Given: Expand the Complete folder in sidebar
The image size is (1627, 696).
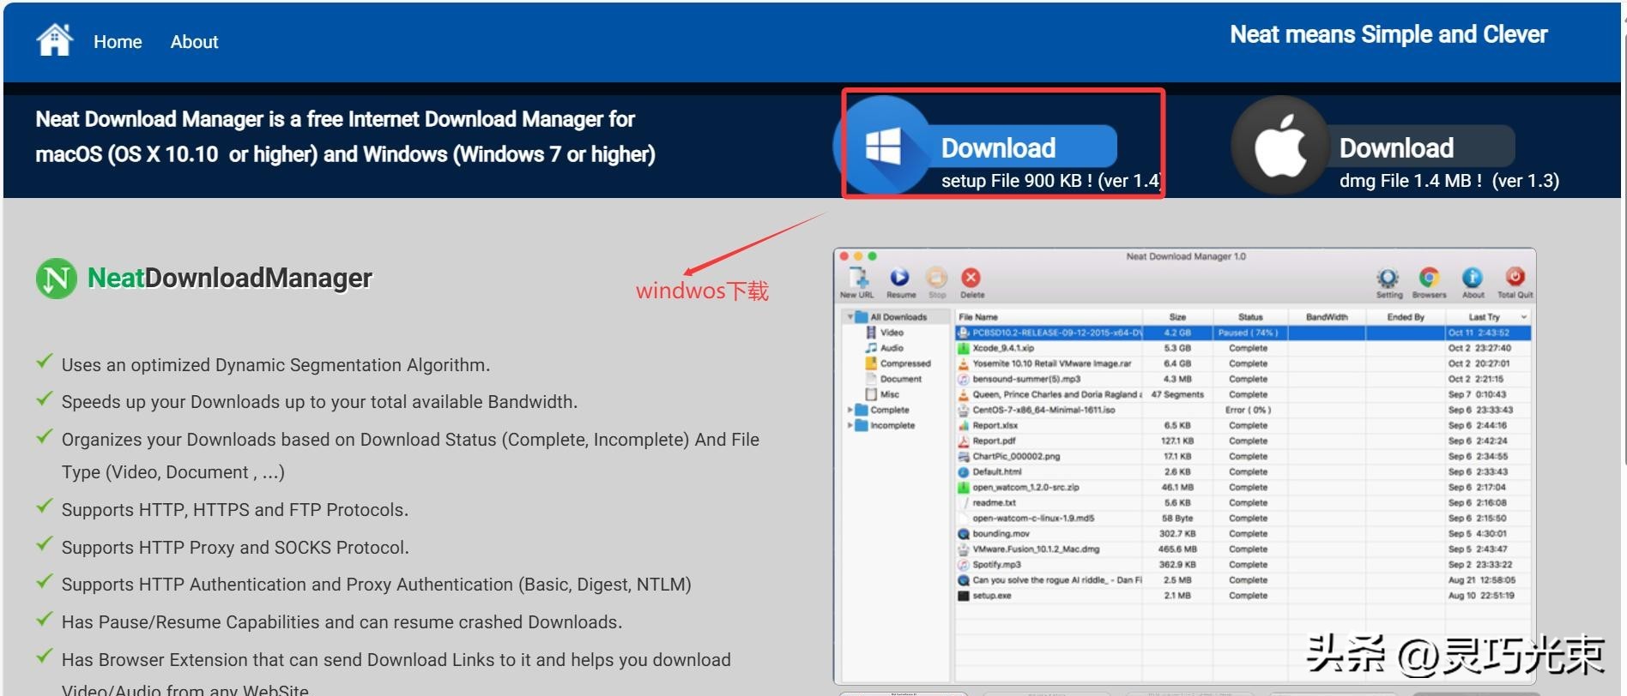Looking at the screenshot, I should (x=850, y=410).
